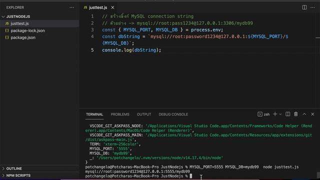
Task: Click line number 5 in gutter
Action: click(92, 50)
